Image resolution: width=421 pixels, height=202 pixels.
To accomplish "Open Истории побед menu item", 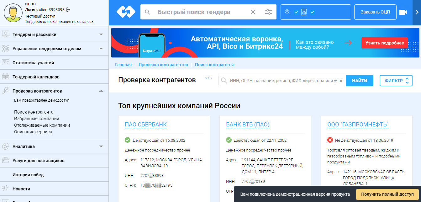I will (x=28, y=175).
